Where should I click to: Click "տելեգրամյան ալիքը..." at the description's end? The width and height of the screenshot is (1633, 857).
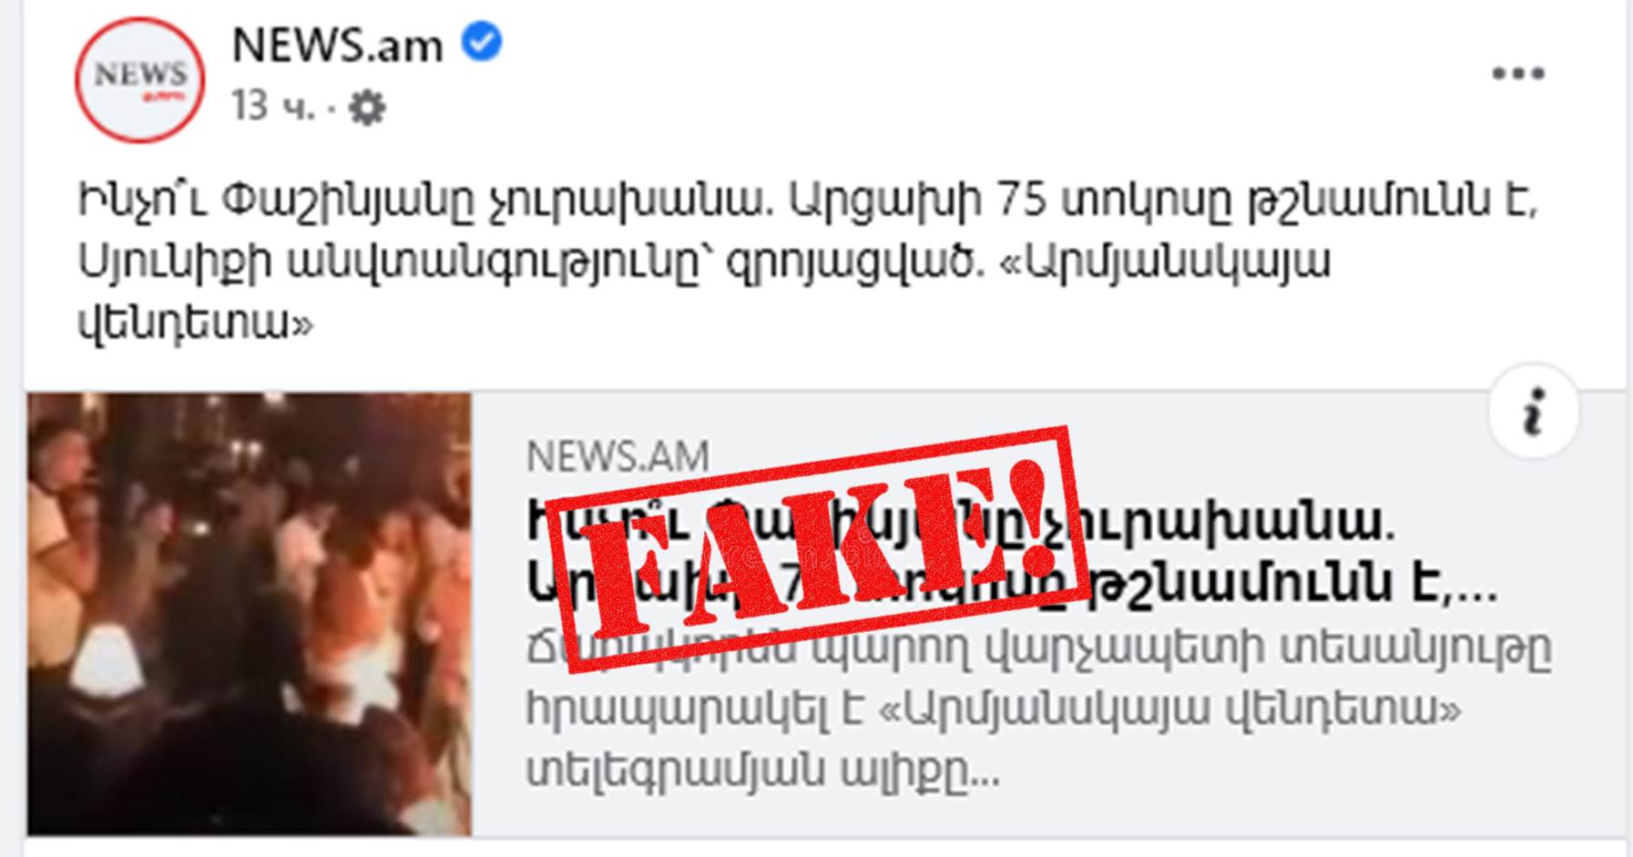[x=762, y=770]
